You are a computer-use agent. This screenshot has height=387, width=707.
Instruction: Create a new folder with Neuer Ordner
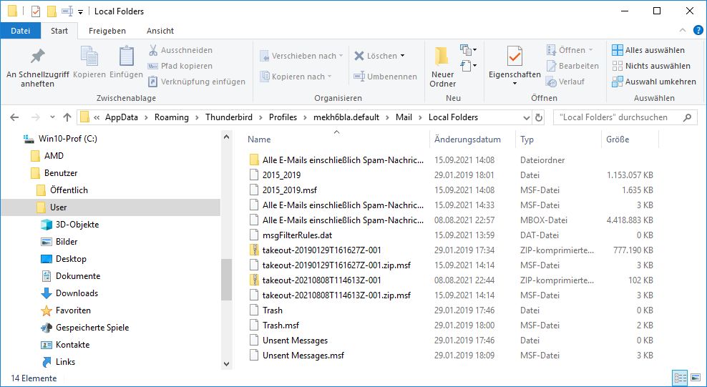pos(443,67)
